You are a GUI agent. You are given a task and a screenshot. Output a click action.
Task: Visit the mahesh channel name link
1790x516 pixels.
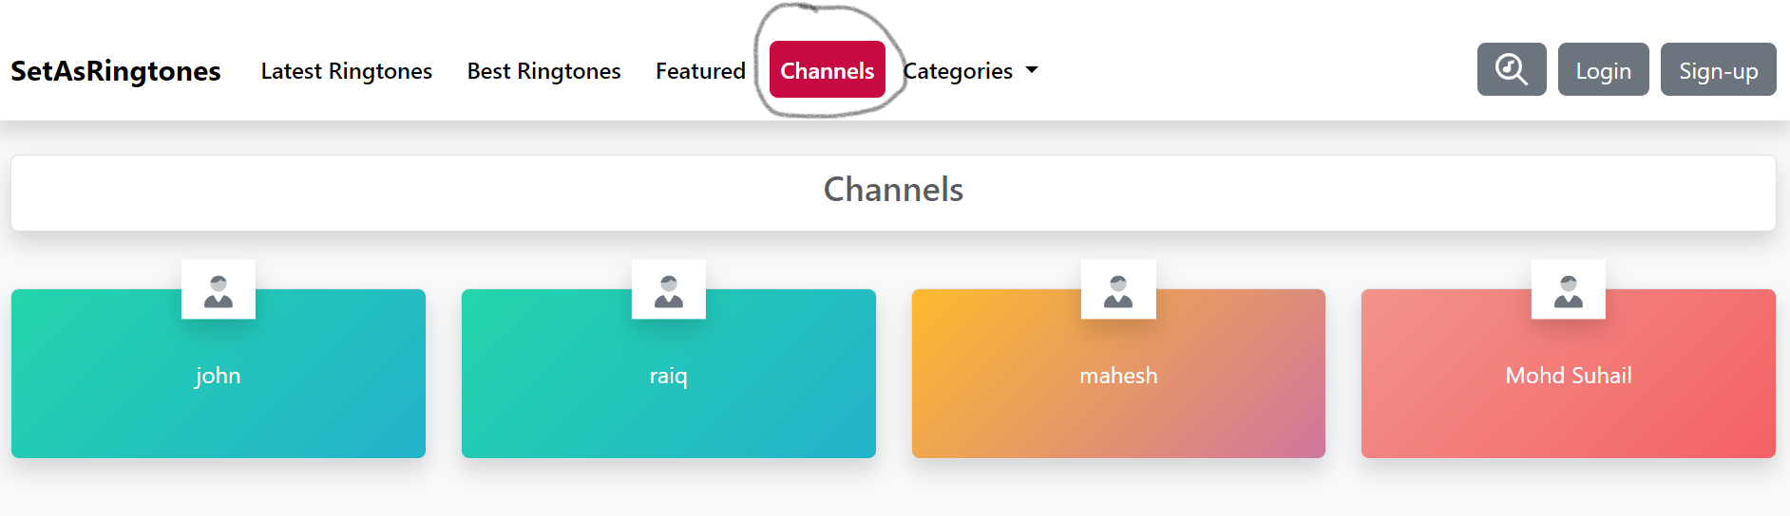point(1118,376)
